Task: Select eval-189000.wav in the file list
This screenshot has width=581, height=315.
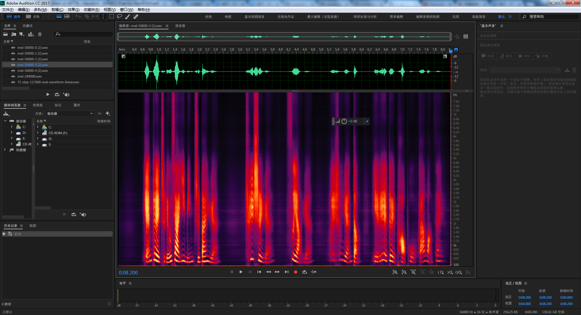Action: click(x=30, y=76)
